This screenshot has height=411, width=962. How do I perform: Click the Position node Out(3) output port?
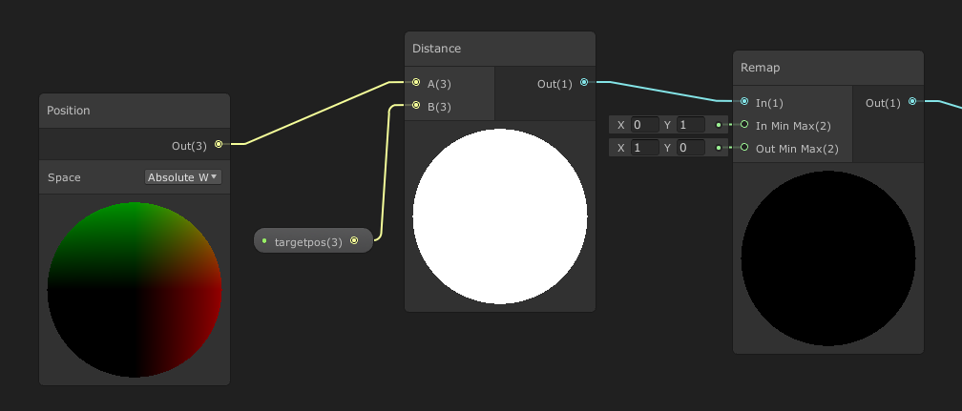point(219,144)
